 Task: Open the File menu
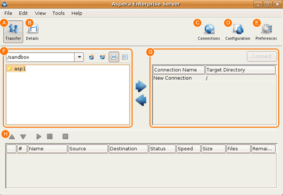coord(8,13)
